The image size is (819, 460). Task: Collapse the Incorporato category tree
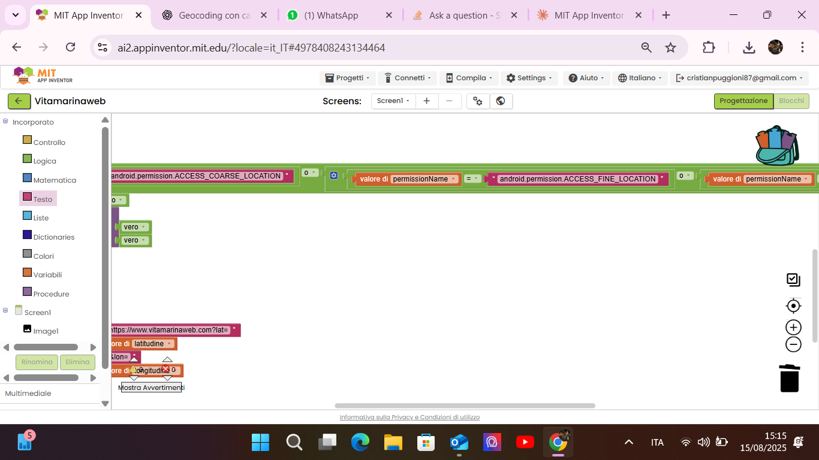click(x=5, y=122)
